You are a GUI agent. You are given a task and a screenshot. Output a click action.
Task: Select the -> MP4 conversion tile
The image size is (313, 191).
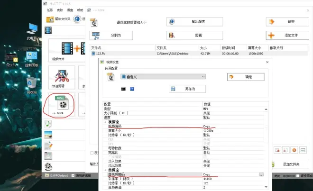click(62, 105)
